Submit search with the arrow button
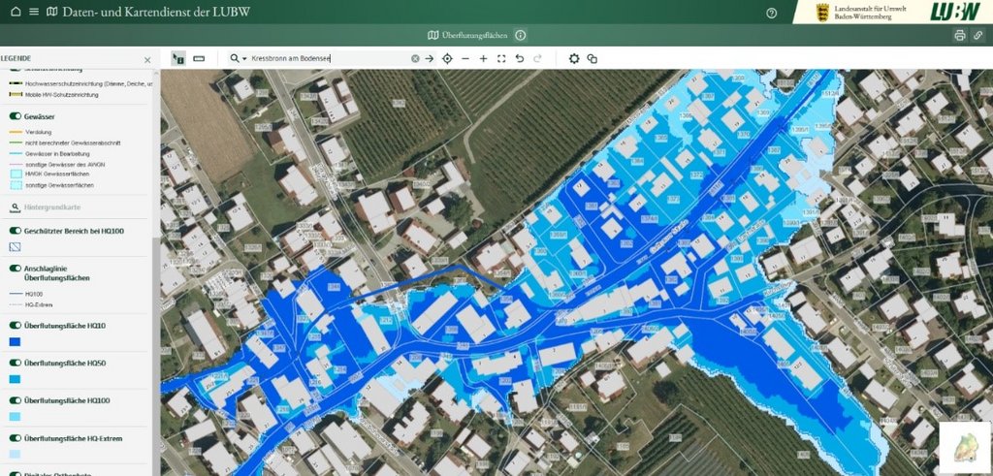The width and height of the screenshot is (993, 476). (430, 59)
